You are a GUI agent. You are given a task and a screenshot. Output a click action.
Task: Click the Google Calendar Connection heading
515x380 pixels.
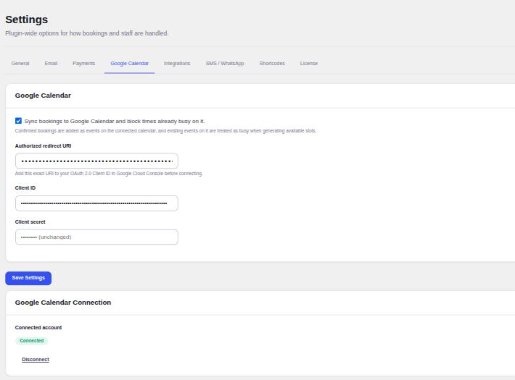[x=63, y=303]
